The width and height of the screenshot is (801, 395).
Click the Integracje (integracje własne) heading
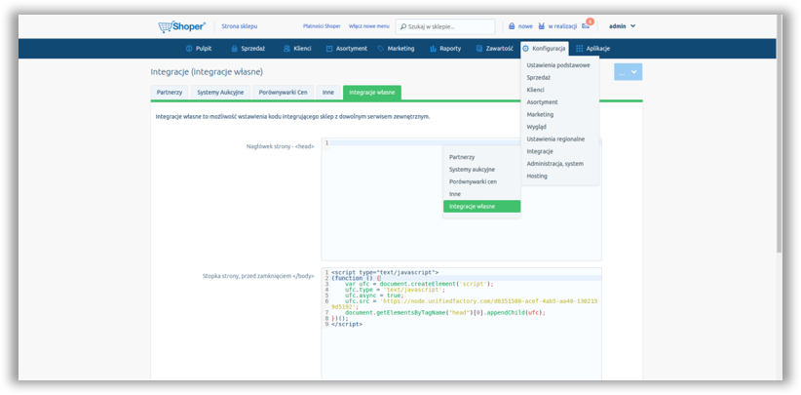(x=207, y=72)
